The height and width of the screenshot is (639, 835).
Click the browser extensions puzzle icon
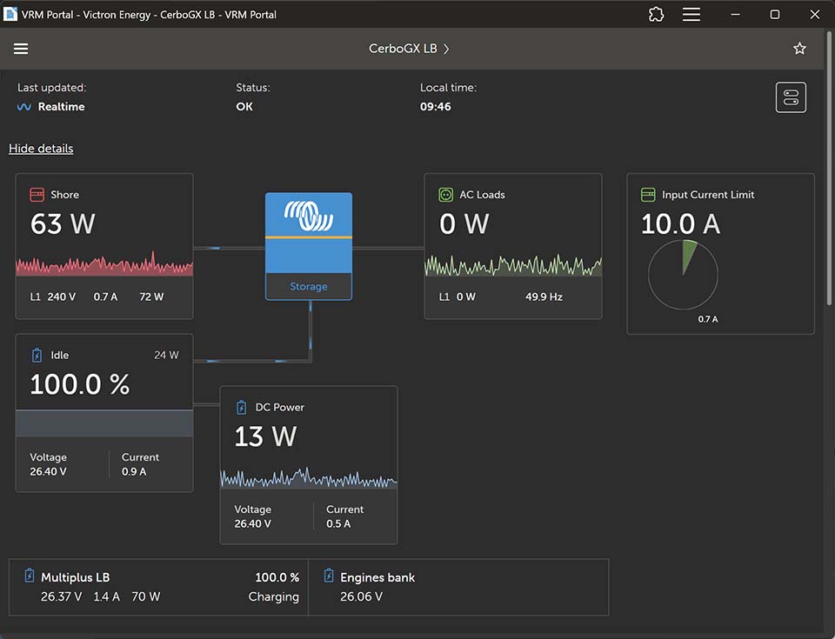(x=656, y=15)
